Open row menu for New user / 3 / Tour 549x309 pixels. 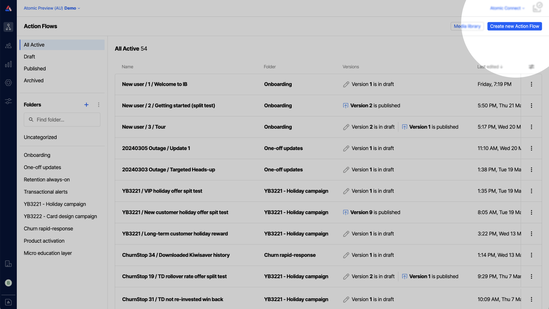pos(532,127)
